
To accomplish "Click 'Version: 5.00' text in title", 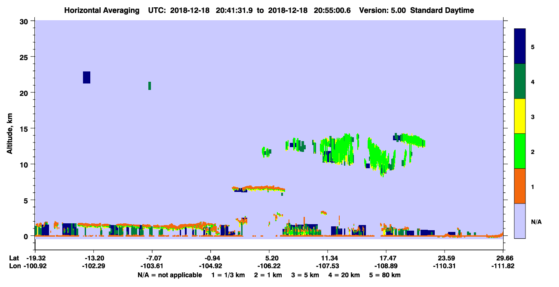I will (383, 10).
